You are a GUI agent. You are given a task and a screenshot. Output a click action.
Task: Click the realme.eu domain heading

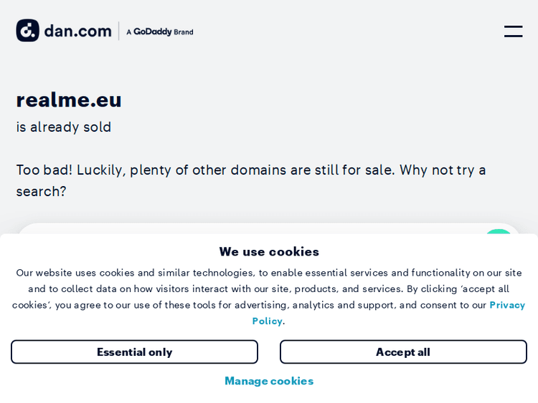coord(69,99)
